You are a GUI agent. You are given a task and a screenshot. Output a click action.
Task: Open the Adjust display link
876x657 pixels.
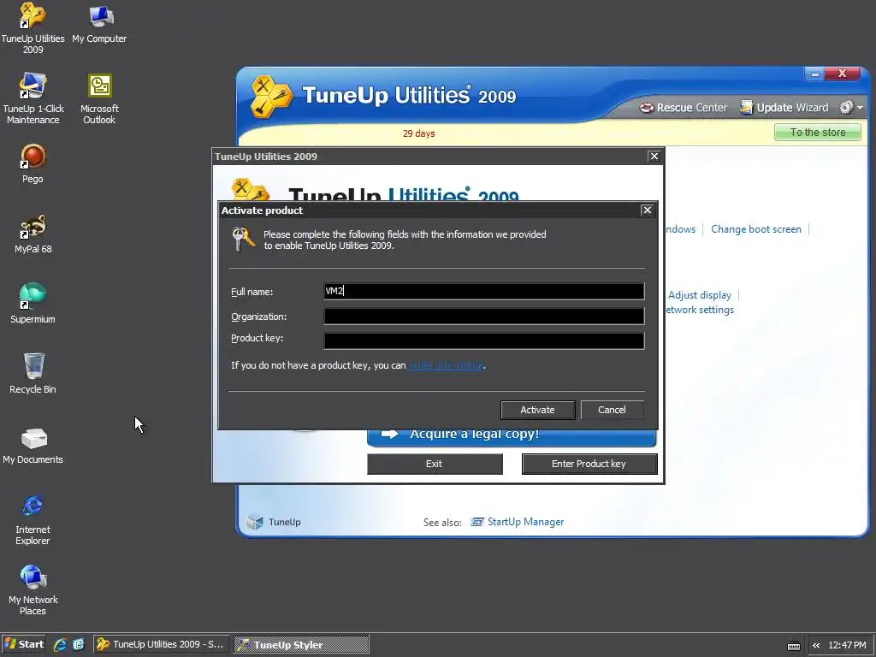pyautogui.click(x=700, y=295)
